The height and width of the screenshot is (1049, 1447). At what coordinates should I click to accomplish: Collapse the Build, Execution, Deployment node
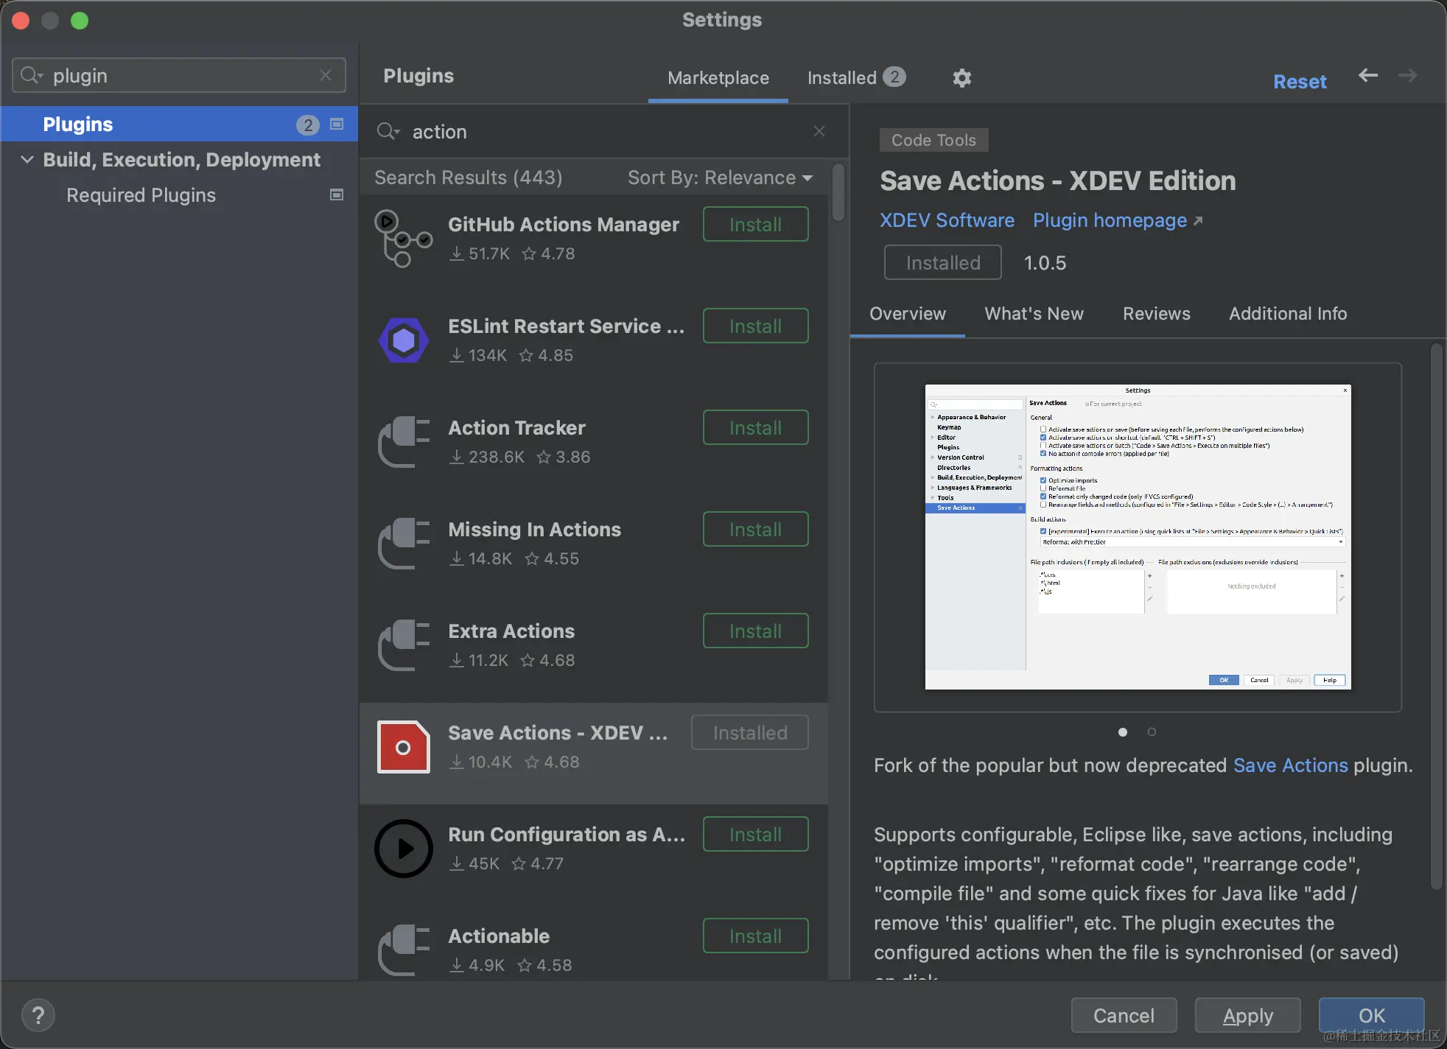27,160
